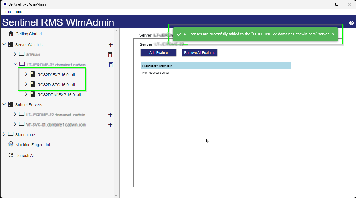Open the File menu

pos(8,12)
